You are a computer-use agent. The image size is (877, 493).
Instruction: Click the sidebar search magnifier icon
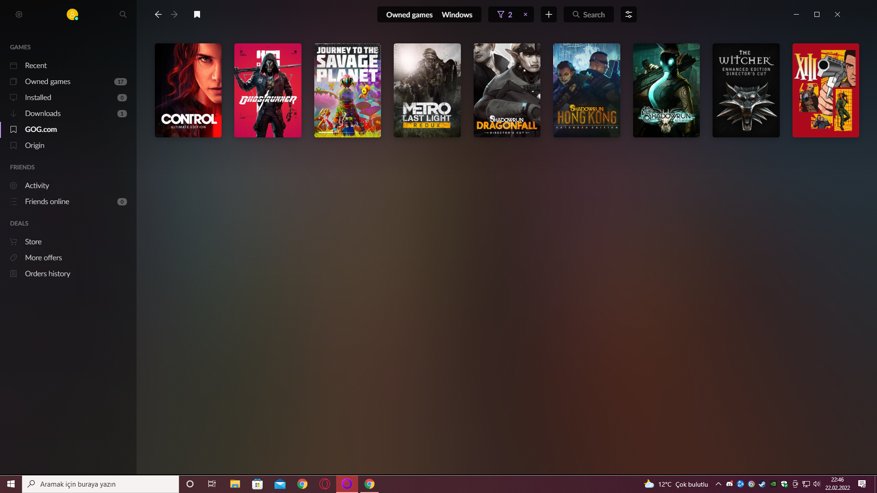click(123, 15)
